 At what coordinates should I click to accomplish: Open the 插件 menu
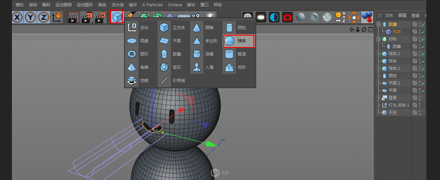pos(133,5)
